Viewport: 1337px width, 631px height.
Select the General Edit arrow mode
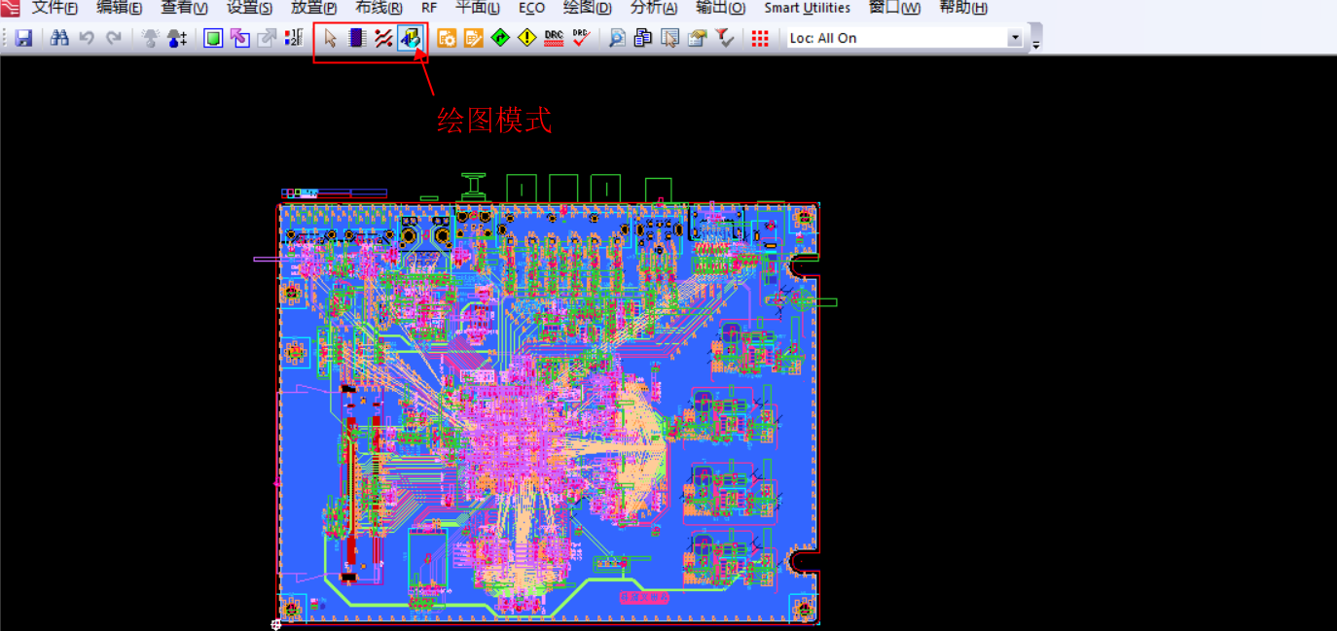coord(331,38)
